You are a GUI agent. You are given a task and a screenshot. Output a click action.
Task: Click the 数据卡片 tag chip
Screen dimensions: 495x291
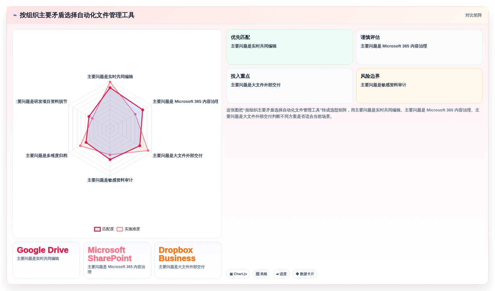(x=305, y=274)
